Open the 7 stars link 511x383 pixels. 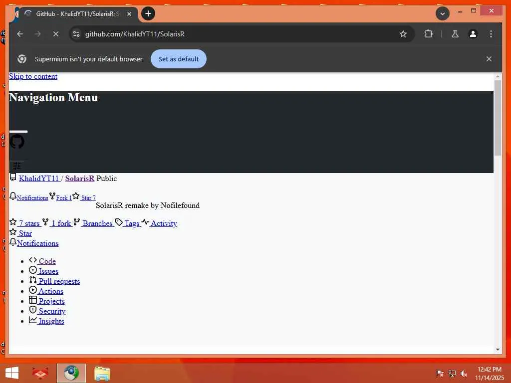pyautogui.click(x=29, y=223)
